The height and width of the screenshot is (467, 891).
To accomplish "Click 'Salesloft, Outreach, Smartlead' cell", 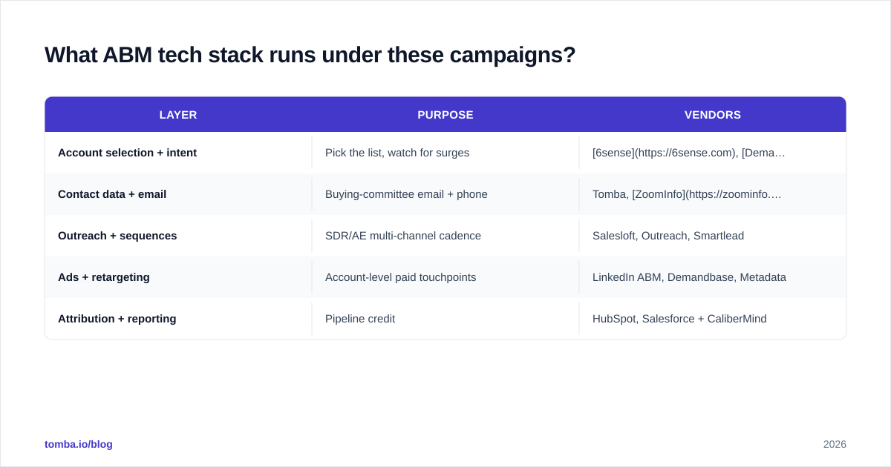I will (713, 236).
